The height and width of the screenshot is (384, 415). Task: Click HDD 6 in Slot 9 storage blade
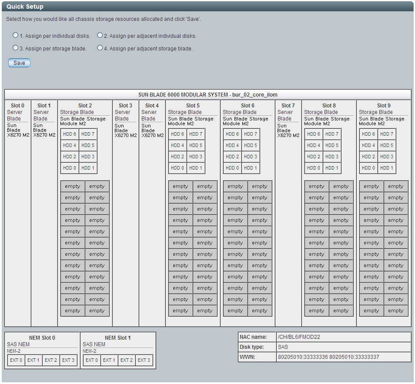click(368, 134)
